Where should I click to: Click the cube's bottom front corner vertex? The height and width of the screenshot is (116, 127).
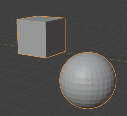coord(46,58)
